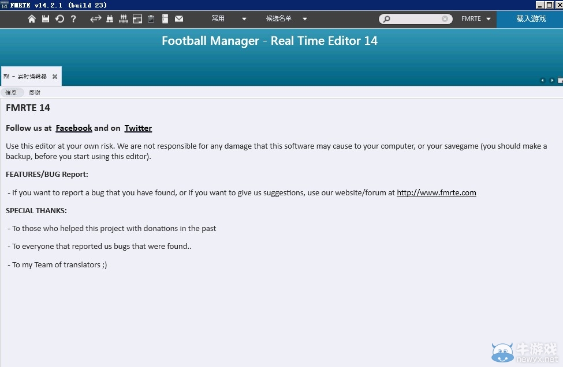Click the "donations in the past" line
Image resolution: width=563 pixels, height=367 pixels.
(112, 229)
